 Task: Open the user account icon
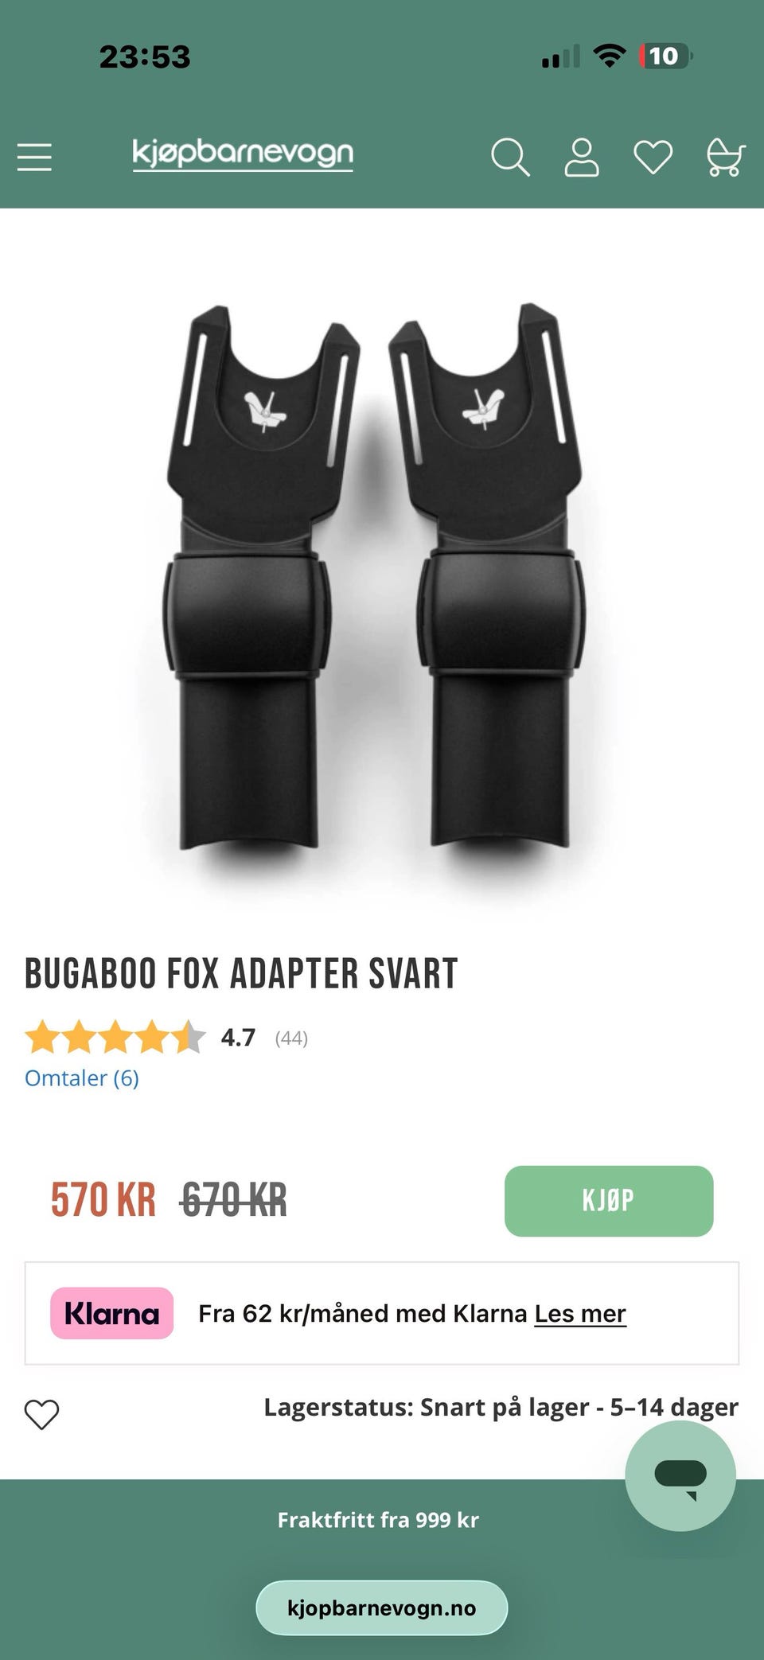point(582,157)
